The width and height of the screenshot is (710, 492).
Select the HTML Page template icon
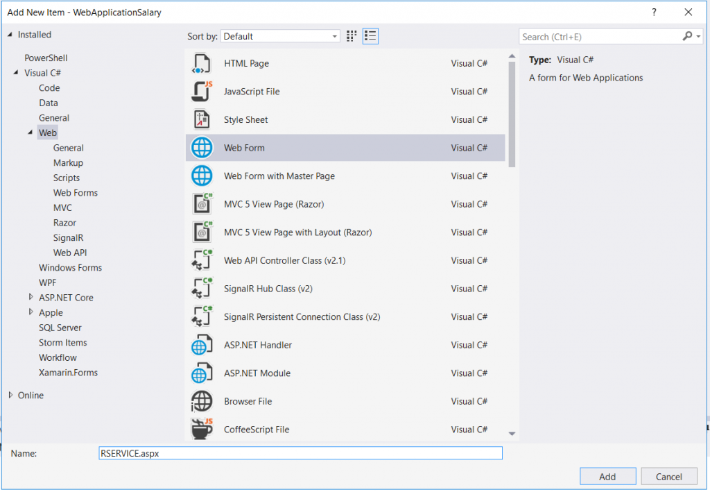[x=202, y=63]
